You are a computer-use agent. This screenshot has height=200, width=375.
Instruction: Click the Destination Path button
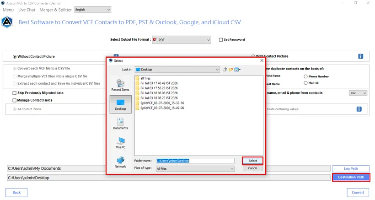[x=351, y=177]
